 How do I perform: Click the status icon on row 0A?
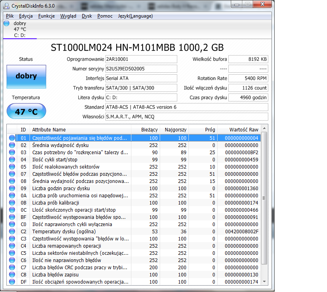[12, 195]
